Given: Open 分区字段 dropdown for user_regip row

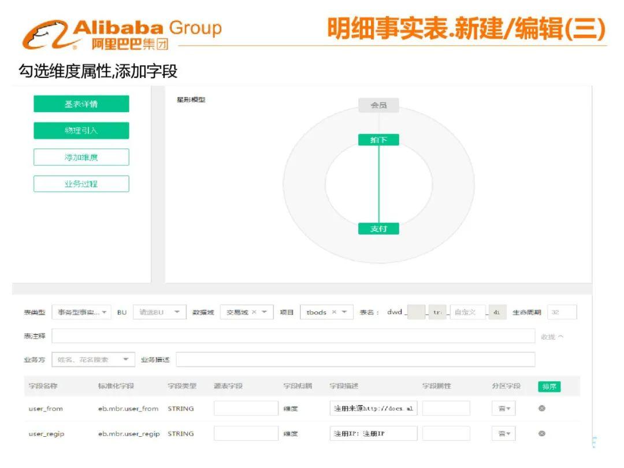Looking at the screenshot, I should (504, 433).
